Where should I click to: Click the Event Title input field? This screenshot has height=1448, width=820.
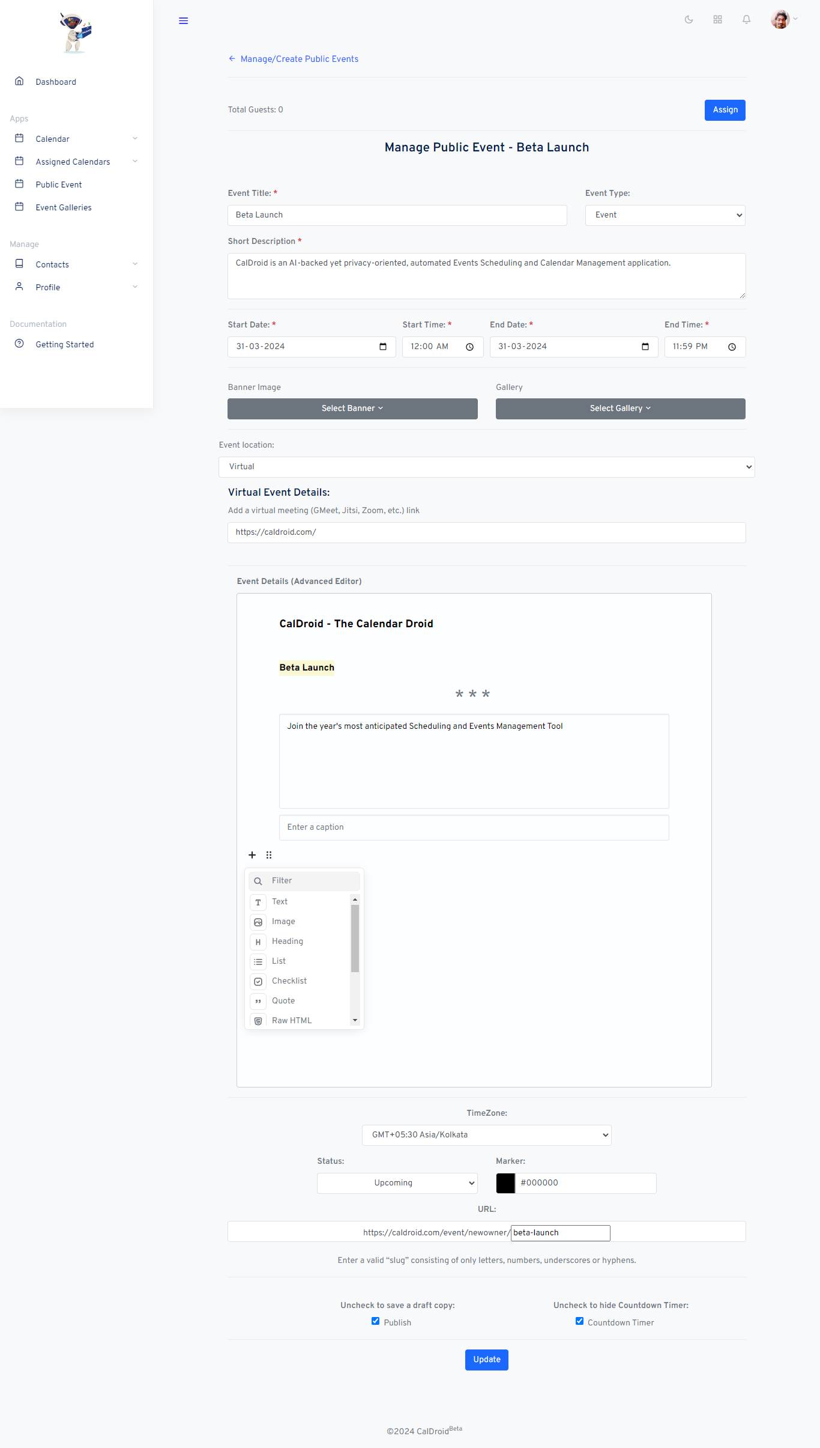pyautogui.click(x=397, y=215)
